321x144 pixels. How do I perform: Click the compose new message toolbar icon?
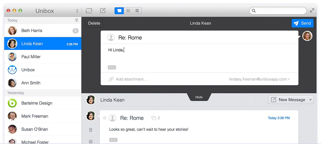click(103, 11)
